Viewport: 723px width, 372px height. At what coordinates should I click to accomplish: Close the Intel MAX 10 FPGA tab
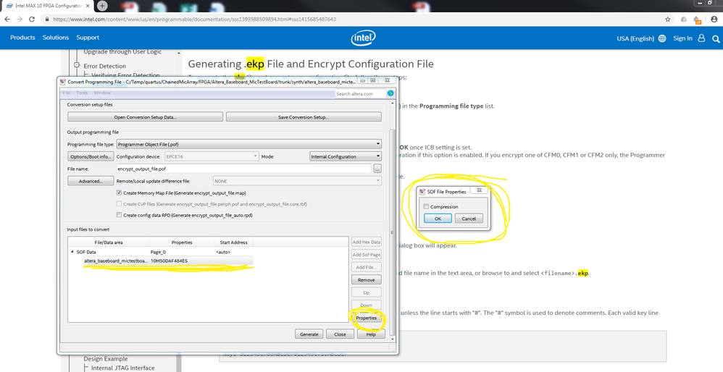[x=88, y=6]
